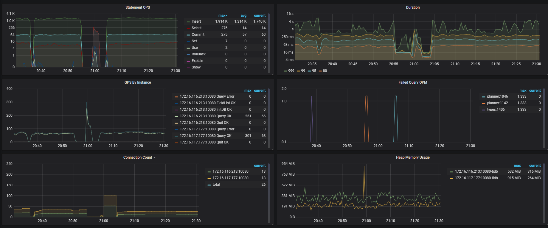Click the RollBack legend color line icon
548x228 pixels.
pyautogui.click(x=188, y=54)
